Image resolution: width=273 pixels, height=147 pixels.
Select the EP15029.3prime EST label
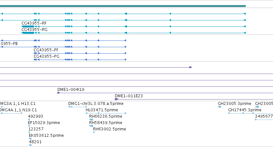(44, 123)
